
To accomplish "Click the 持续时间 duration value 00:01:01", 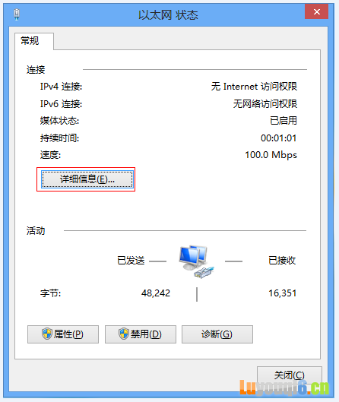I will (278, 138).
